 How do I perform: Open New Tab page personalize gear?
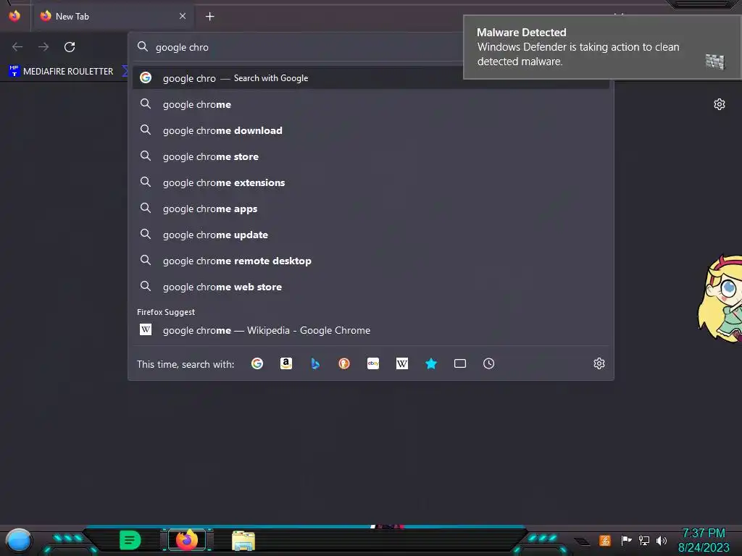pos(720,104)
